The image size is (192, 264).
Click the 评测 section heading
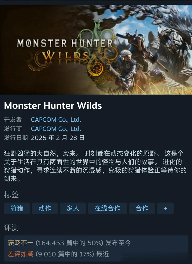click(x=11, y=228)
